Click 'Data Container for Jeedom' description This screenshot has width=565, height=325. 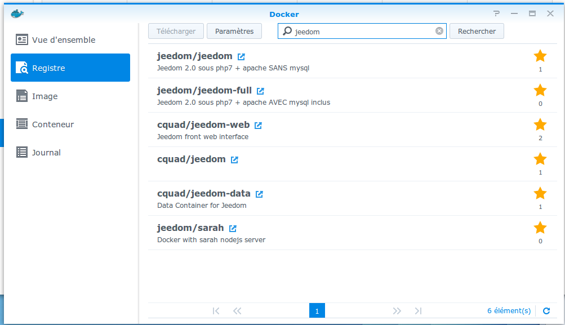202,206
